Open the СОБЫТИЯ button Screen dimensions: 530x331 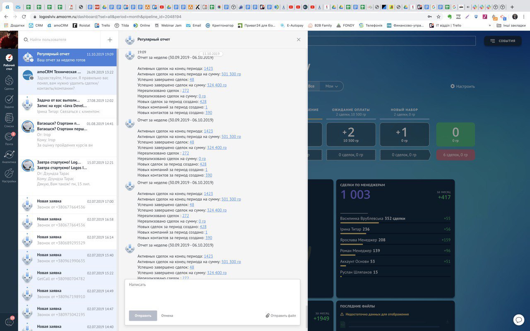tap(503, 41)
